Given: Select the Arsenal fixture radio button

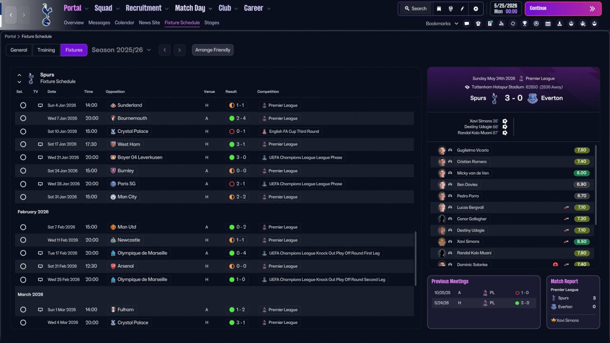Looking at the screenshot, I should (x=23, y=266).
